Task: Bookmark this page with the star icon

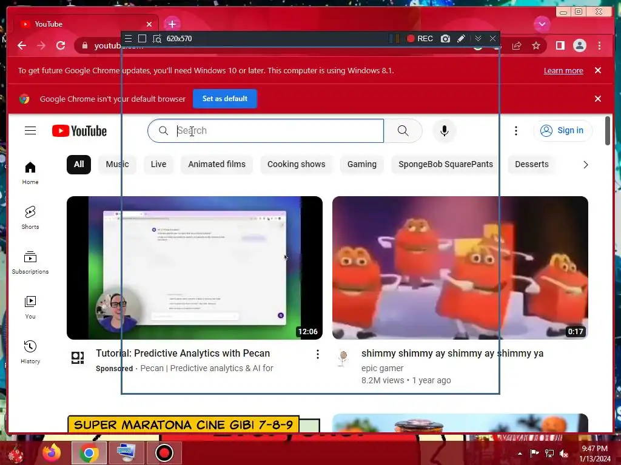Action: point(536,45)
